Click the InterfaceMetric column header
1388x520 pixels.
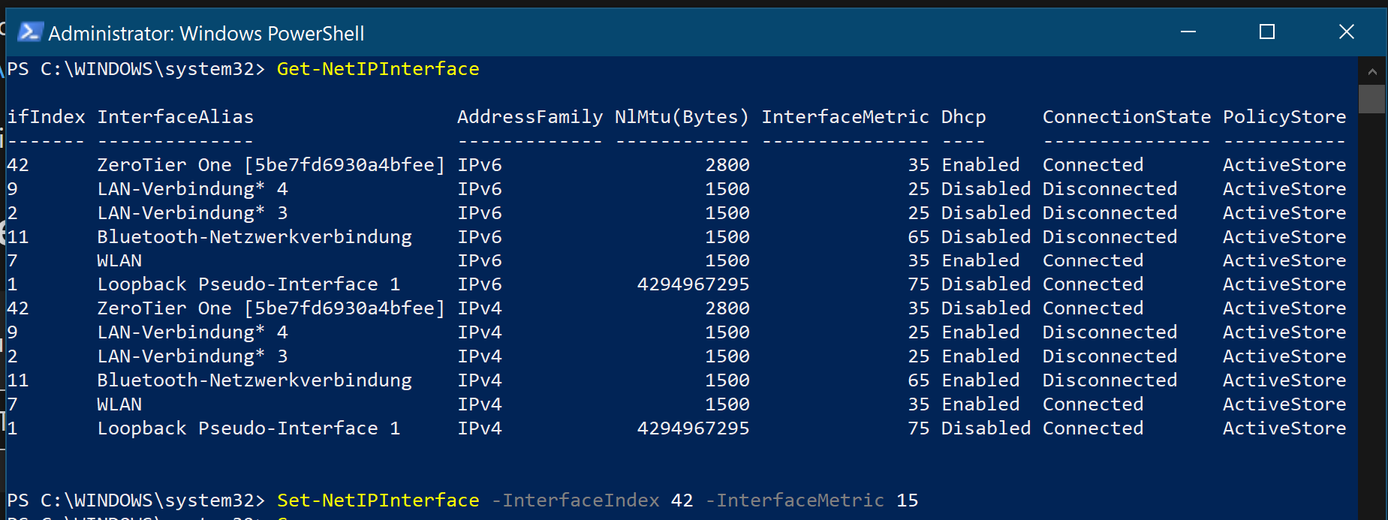(x=845, y=117)
